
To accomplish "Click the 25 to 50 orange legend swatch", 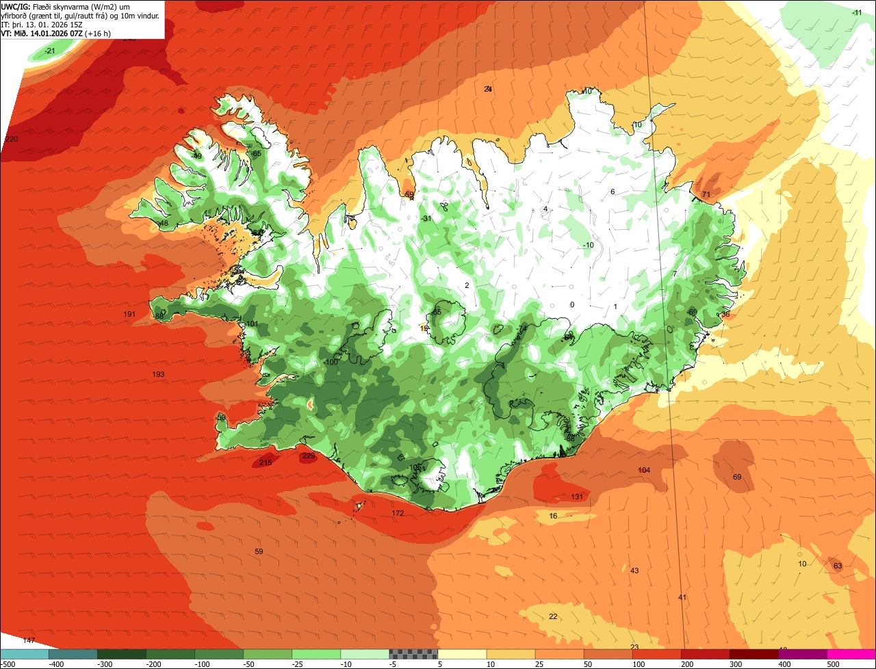I will click(x=559, y=654).
